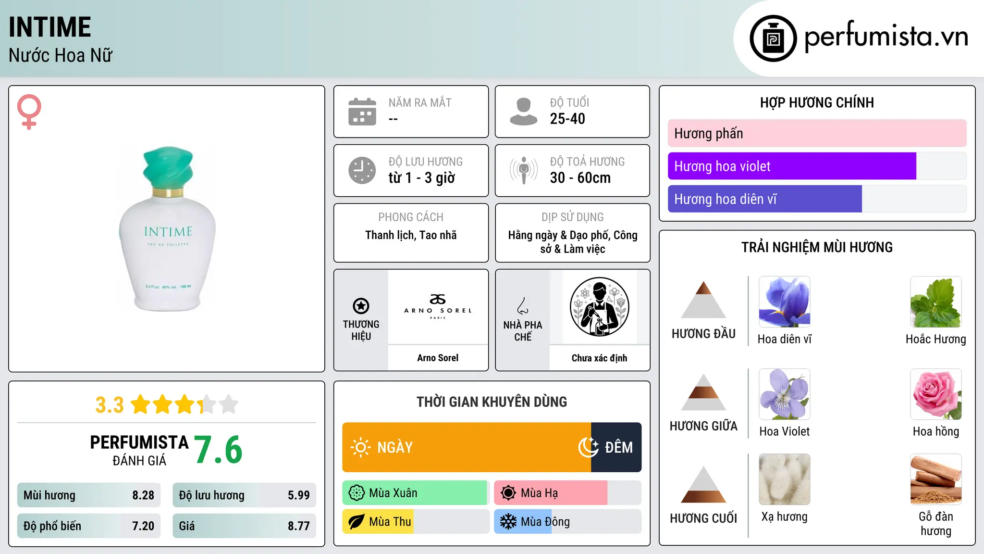
Task: Click the Nước Hoa Nữ subtitle
Action: 61,55
